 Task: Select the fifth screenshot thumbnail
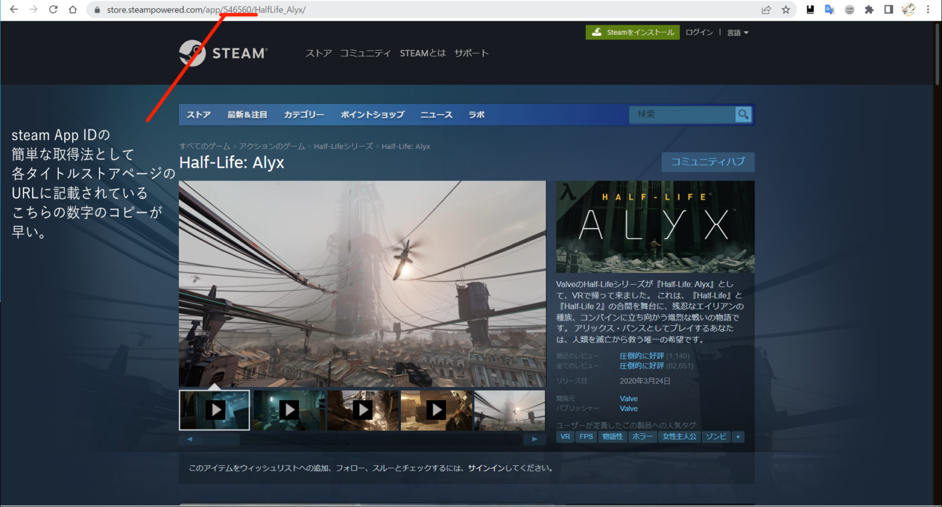(x=509, y=410)
